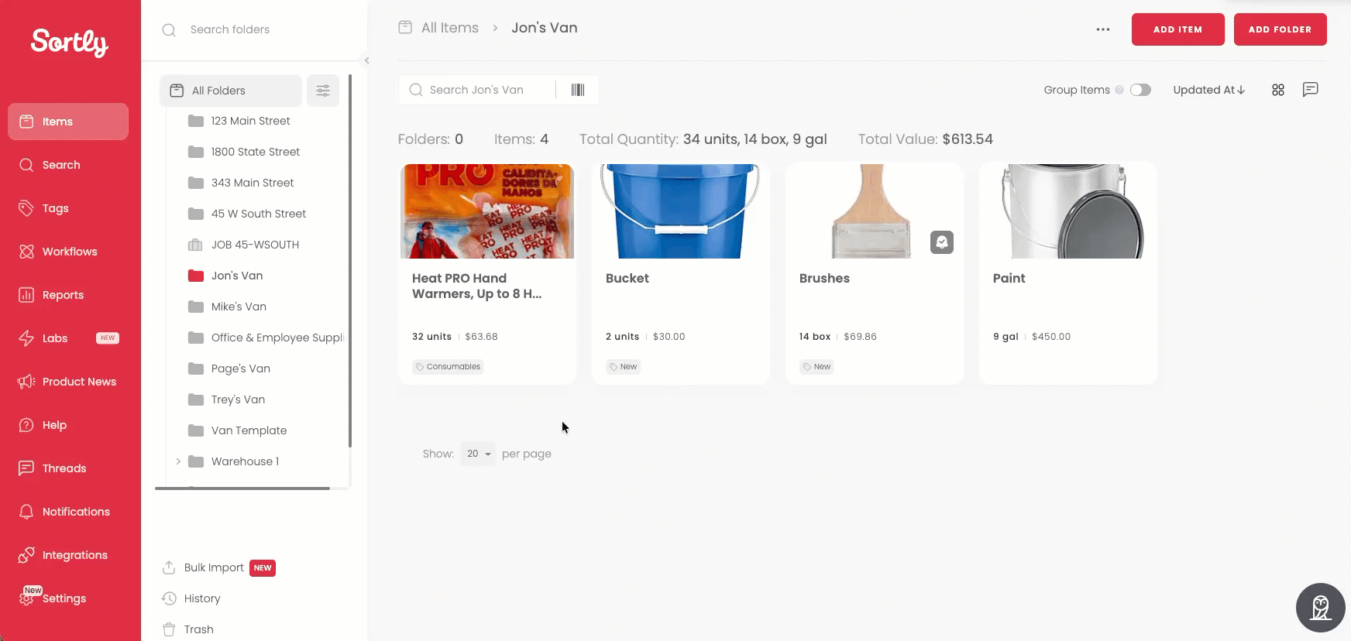
Task: Click the ADD ITEM button
Action: point(1177,29)
